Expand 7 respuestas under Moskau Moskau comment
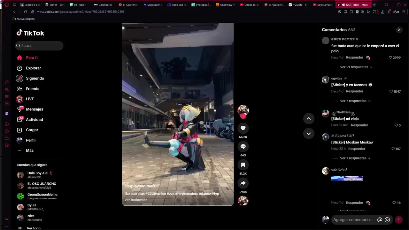Image resolution: width=409 pixels, height=230 pixels. [x=355, y=158]
